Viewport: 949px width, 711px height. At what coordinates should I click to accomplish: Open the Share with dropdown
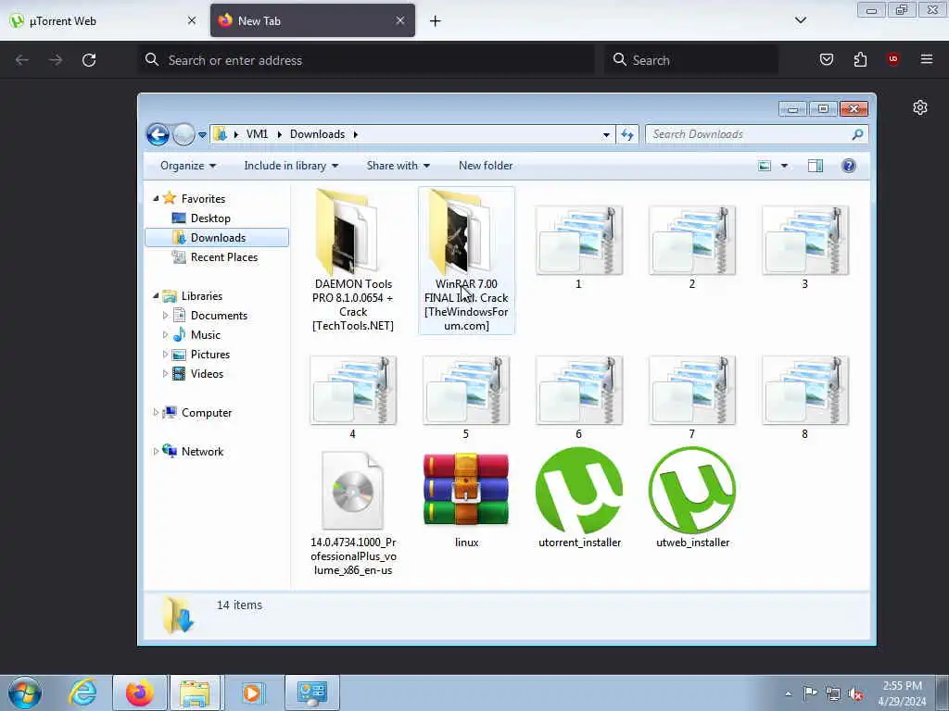pos(398,166)
